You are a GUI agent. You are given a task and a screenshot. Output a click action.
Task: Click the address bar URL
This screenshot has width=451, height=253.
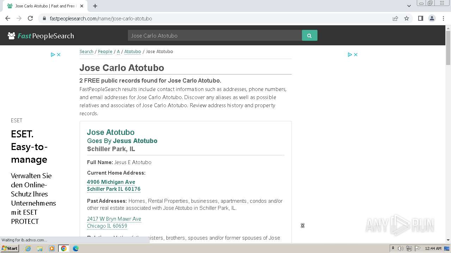pyautogui.click(x=101, y=18)
